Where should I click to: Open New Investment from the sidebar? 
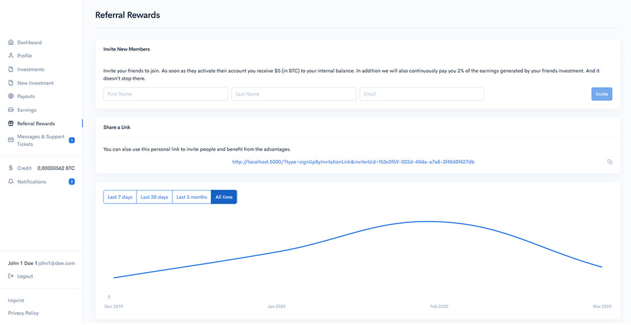click(35, 83)
